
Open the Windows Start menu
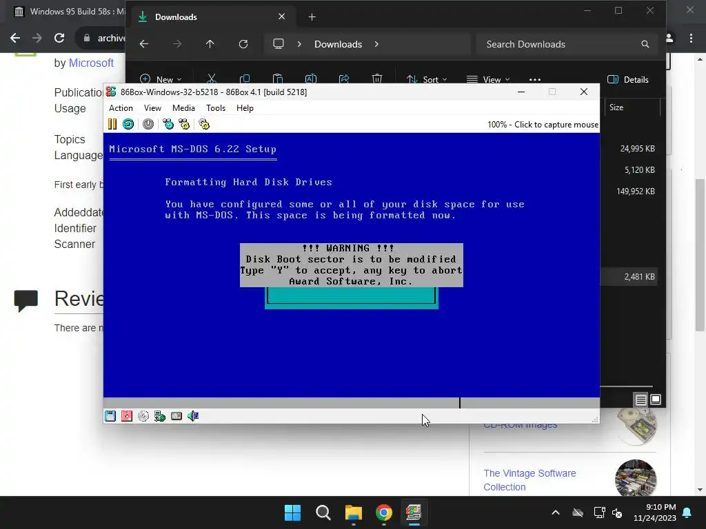coord(292,512)
